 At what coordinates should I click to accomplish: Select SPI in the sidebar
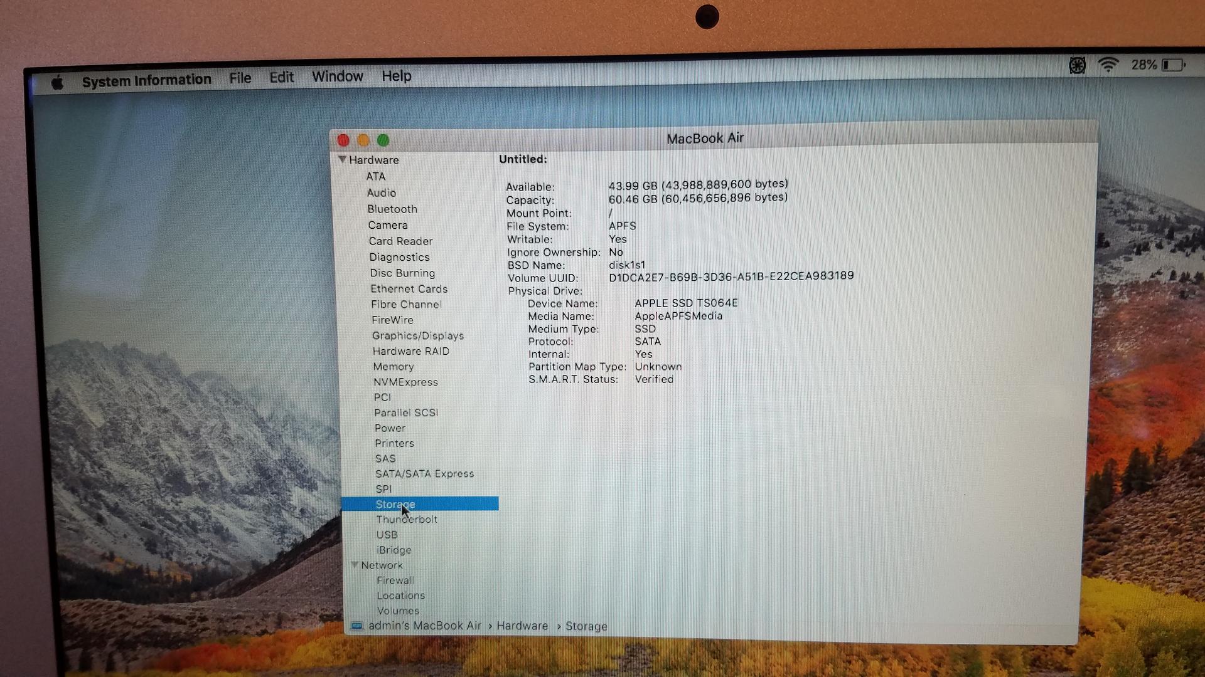point(383,489)
